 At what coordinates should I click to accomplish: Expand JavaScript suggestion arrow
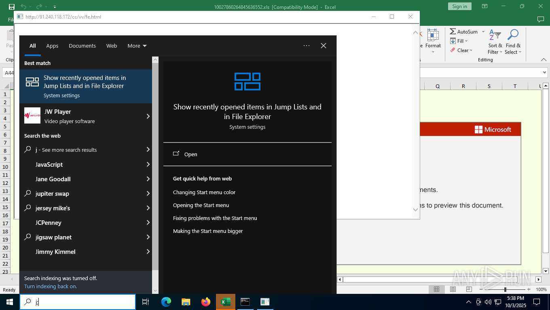tap(148, 164)
